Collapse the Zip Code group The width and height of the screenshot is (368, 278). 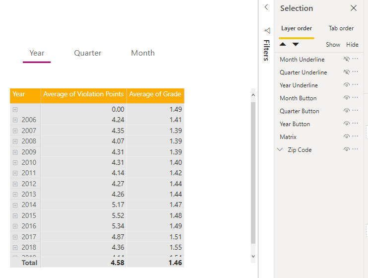click(280, 149)
